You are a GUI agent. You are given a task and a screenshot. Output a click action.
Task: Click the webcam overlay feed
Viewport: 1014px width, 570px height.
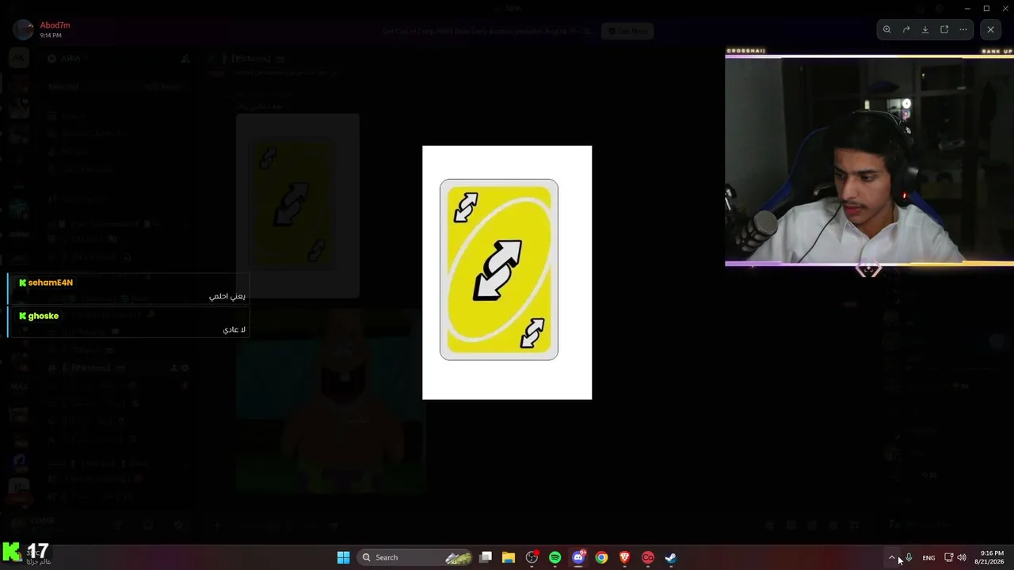(x=869, y=159)
